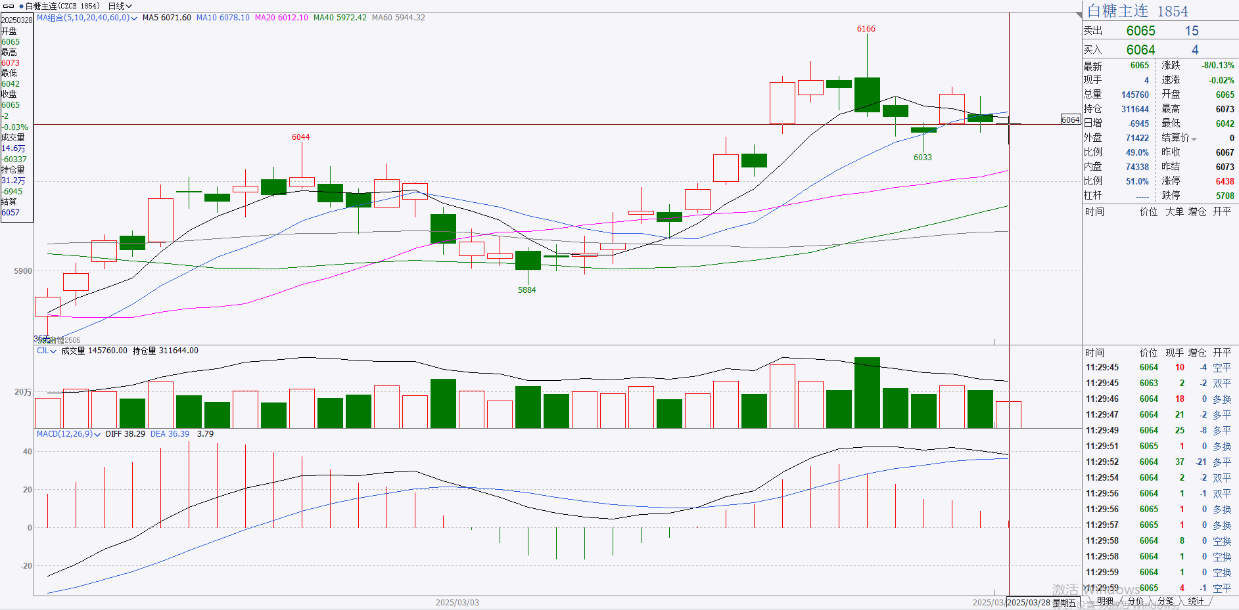Open the CJL volume indicator dropdown
The height and width of the screenshot is (610, 1239).
tap(46, 351)
